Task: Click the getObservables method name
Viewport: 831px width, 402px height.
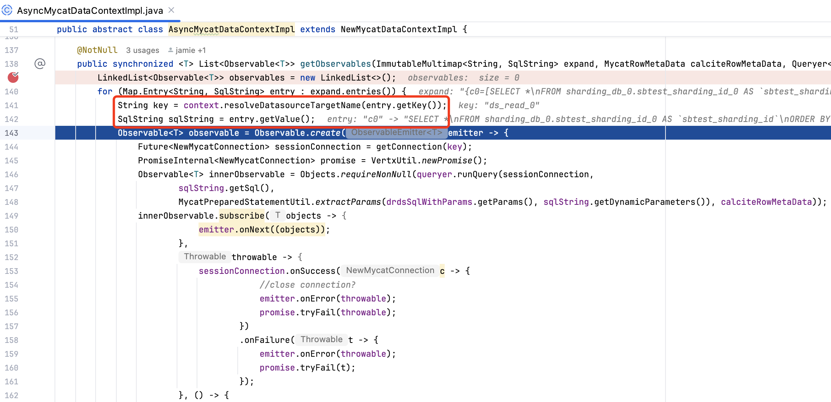Action: (335, 64)
